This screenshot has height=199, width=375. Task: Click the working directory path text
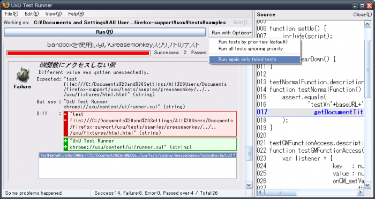[130, 23]
